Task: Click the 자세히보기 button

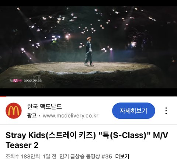Action: (133, 111)
